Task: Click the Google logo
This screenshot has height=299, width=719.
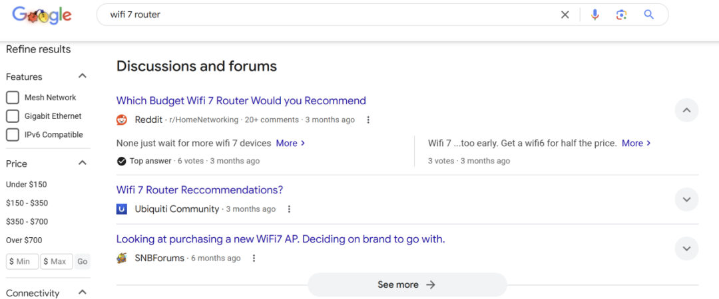Action: pyautogui.click(x=42, y=15)
